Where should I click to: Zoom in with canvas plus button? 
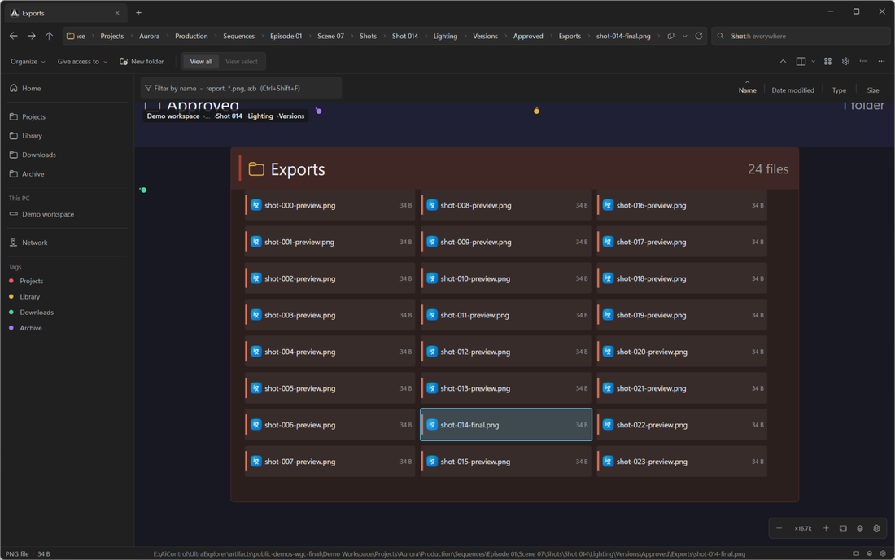826,528
